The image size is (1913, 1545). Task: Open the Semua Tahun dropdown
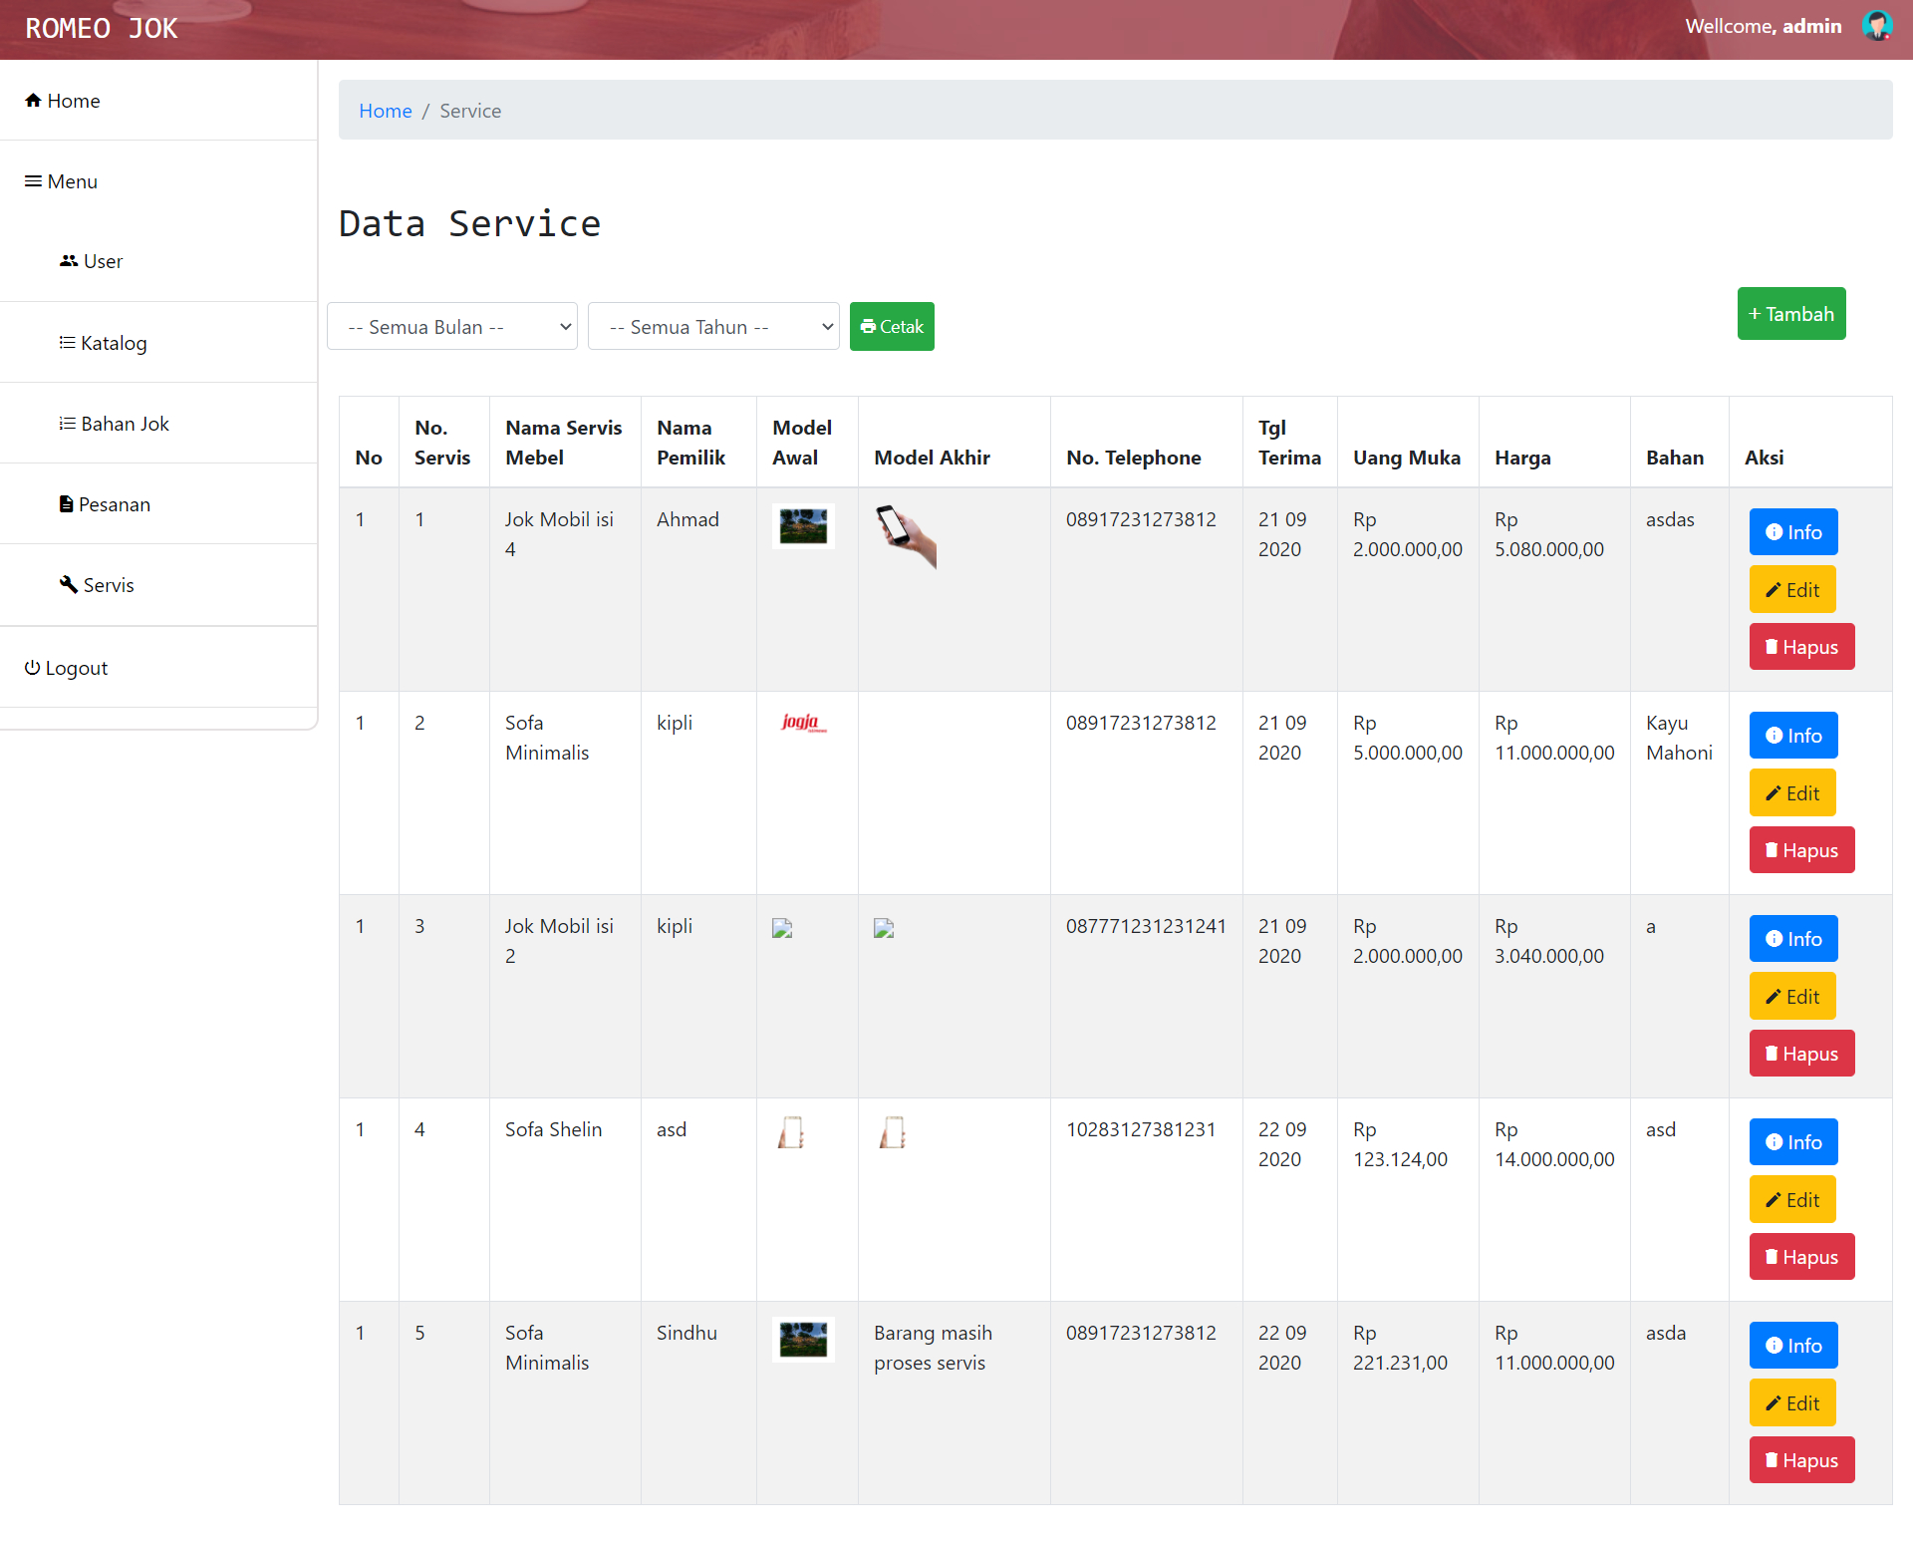pos(713,327)
